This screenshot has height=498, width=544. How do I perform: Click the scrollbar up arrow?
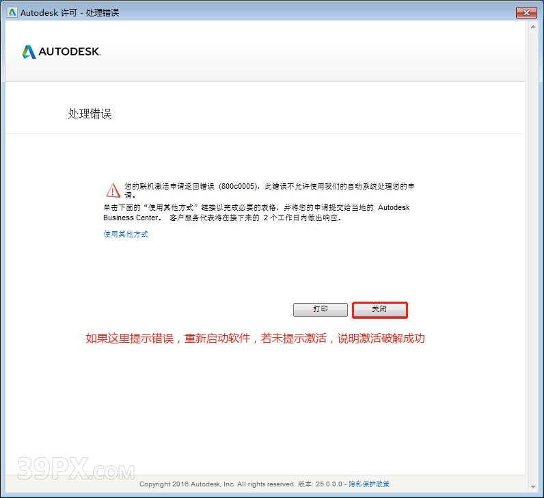click(533, 27)
